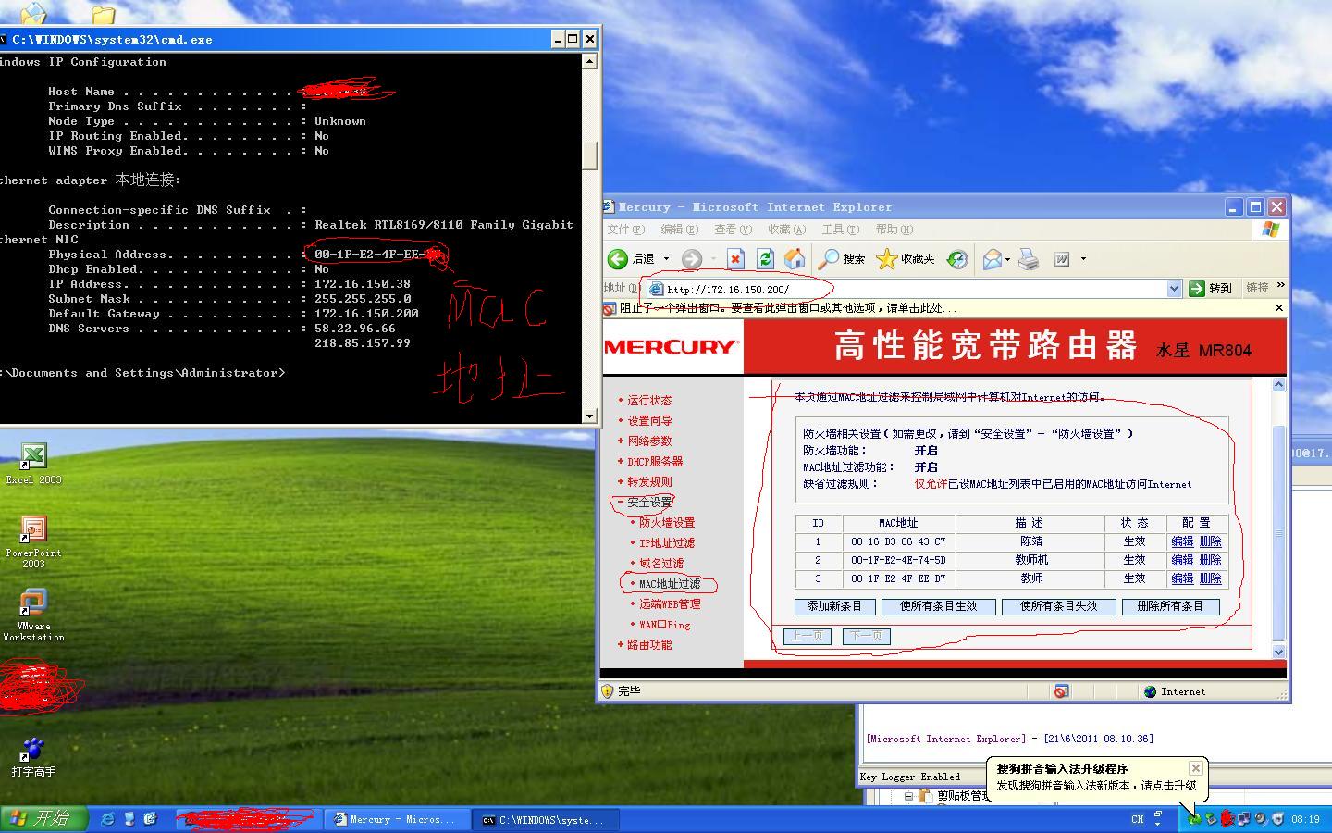Click 使所有条目生效 button
Viewport: 1332px width, 833px height.
pos(939,607)
